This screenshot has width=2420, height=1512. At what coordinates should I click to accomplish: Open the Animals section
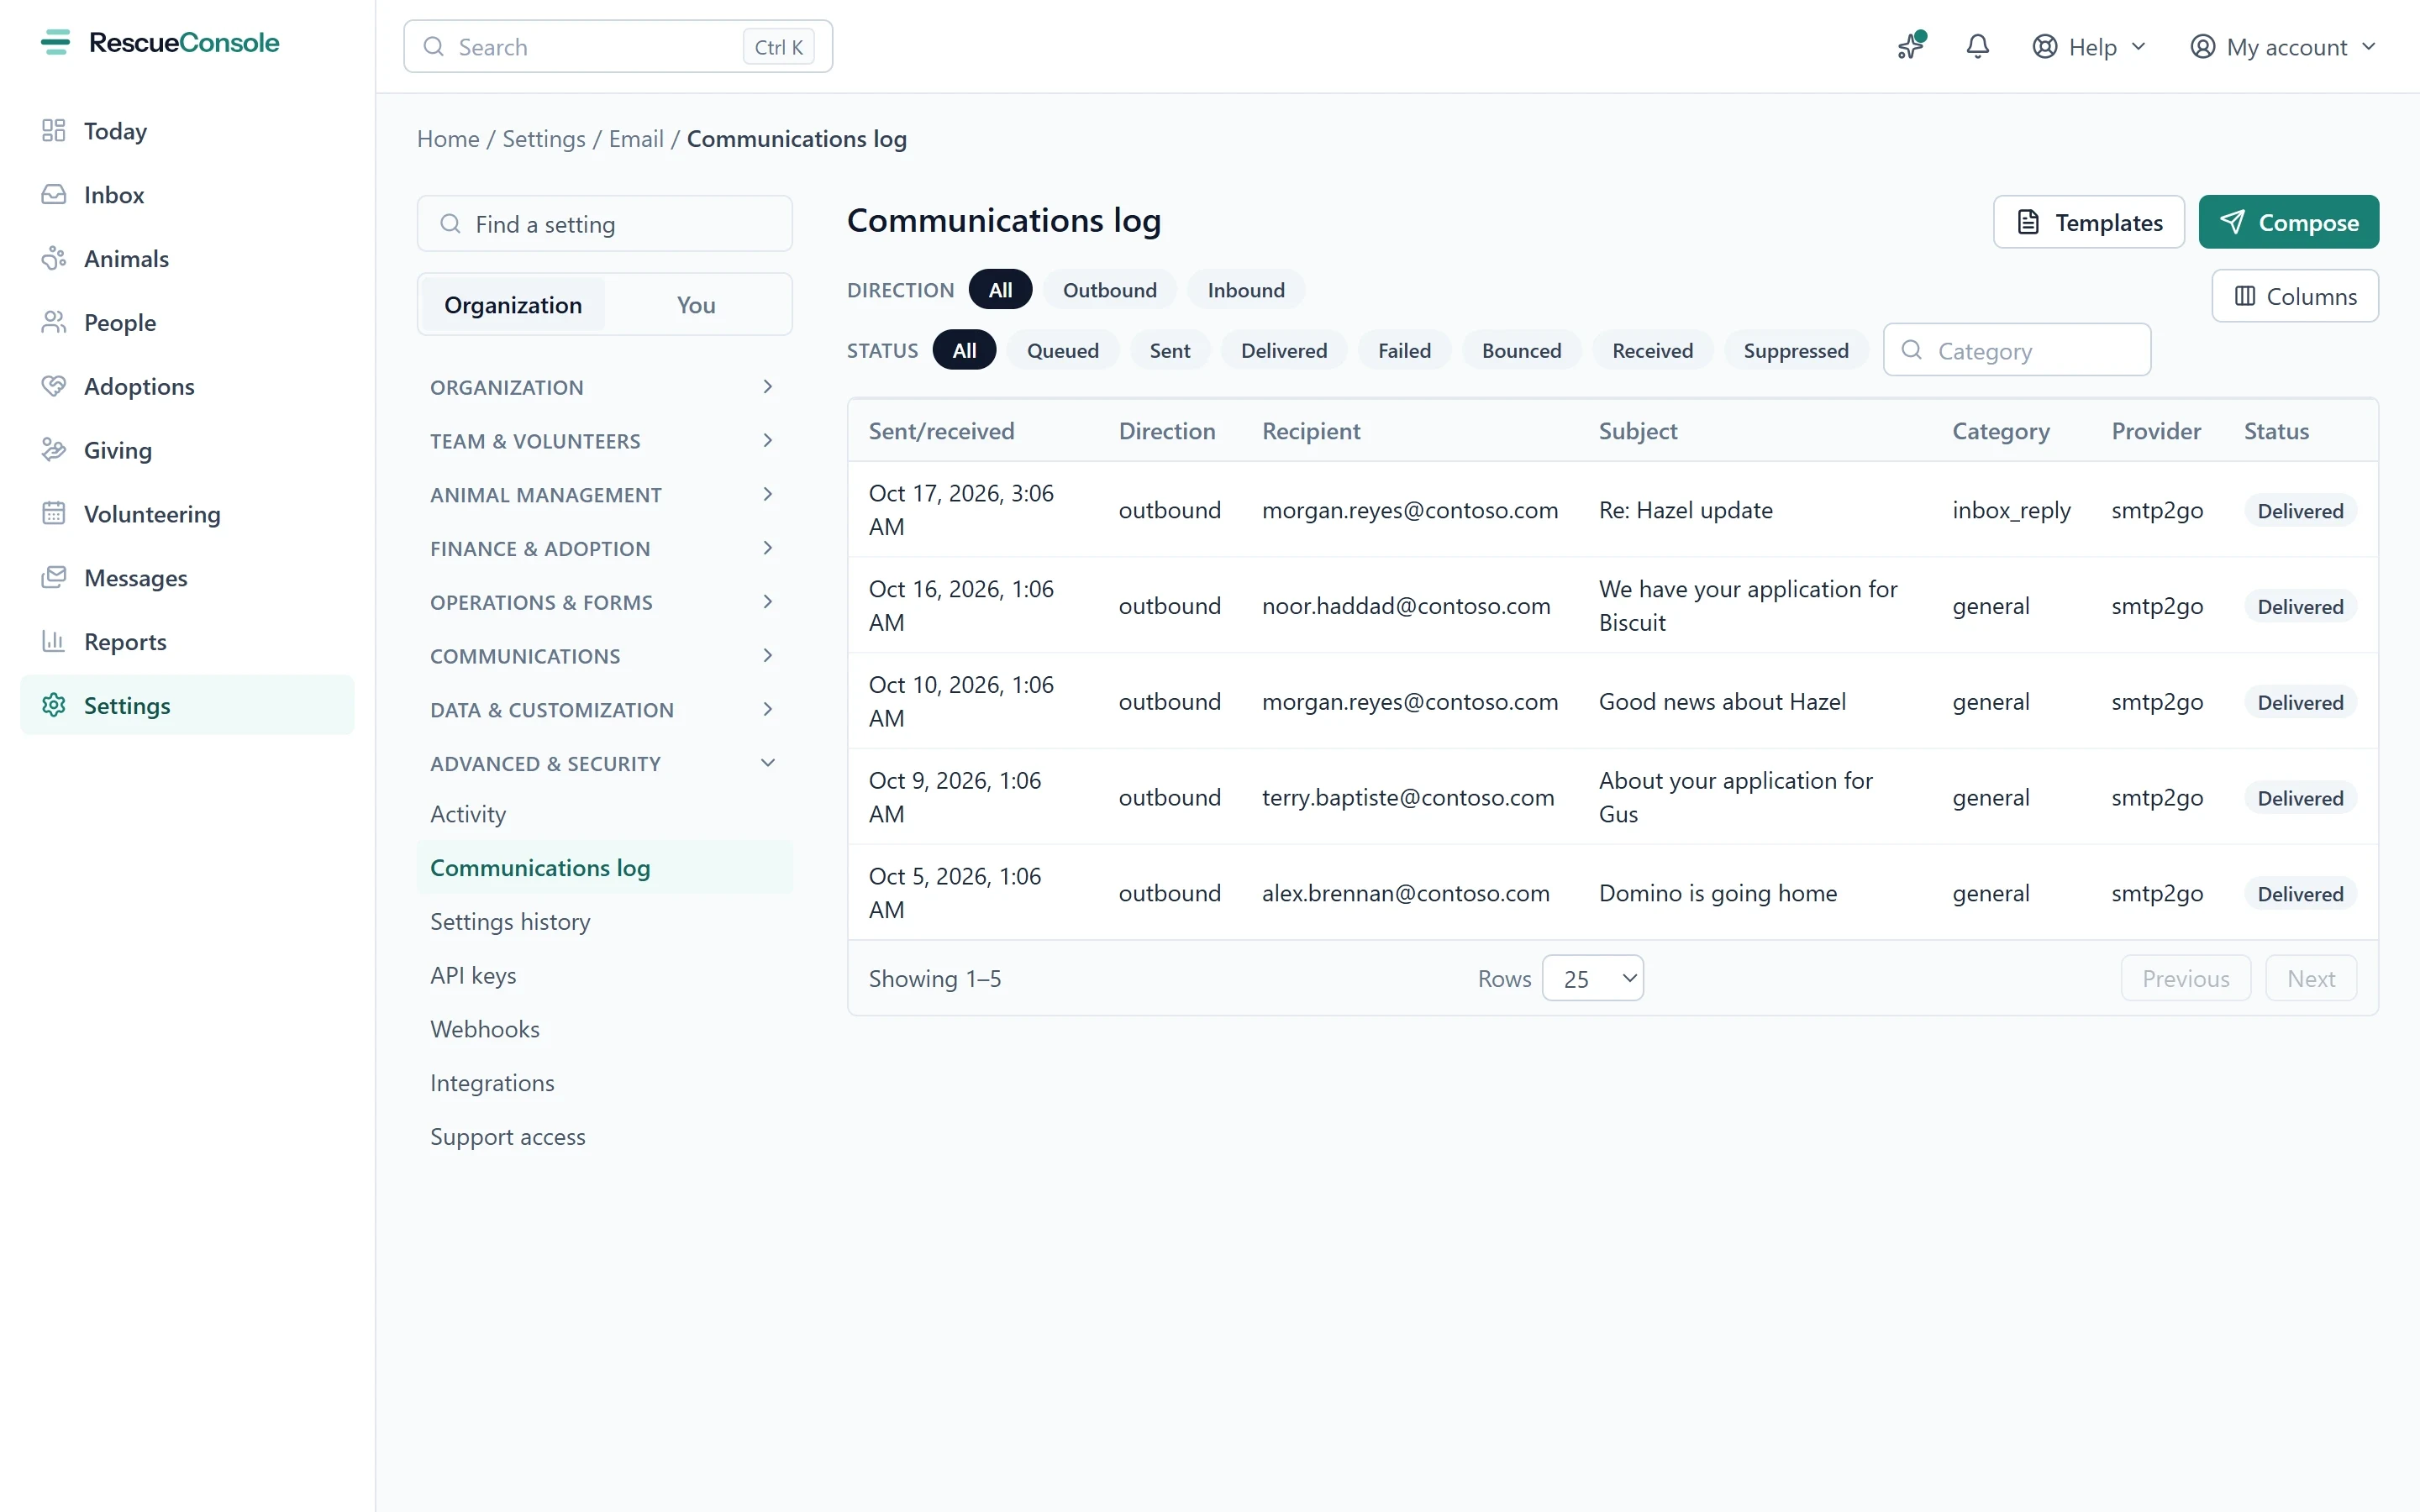pos(187,259)
